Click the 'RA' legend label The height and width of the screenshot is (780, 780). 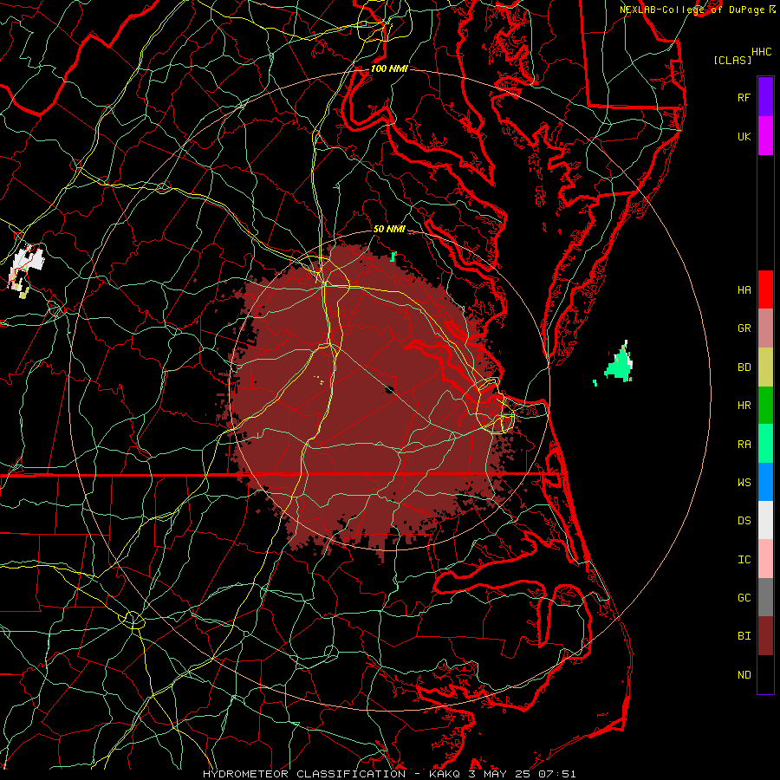click(744, 444)
